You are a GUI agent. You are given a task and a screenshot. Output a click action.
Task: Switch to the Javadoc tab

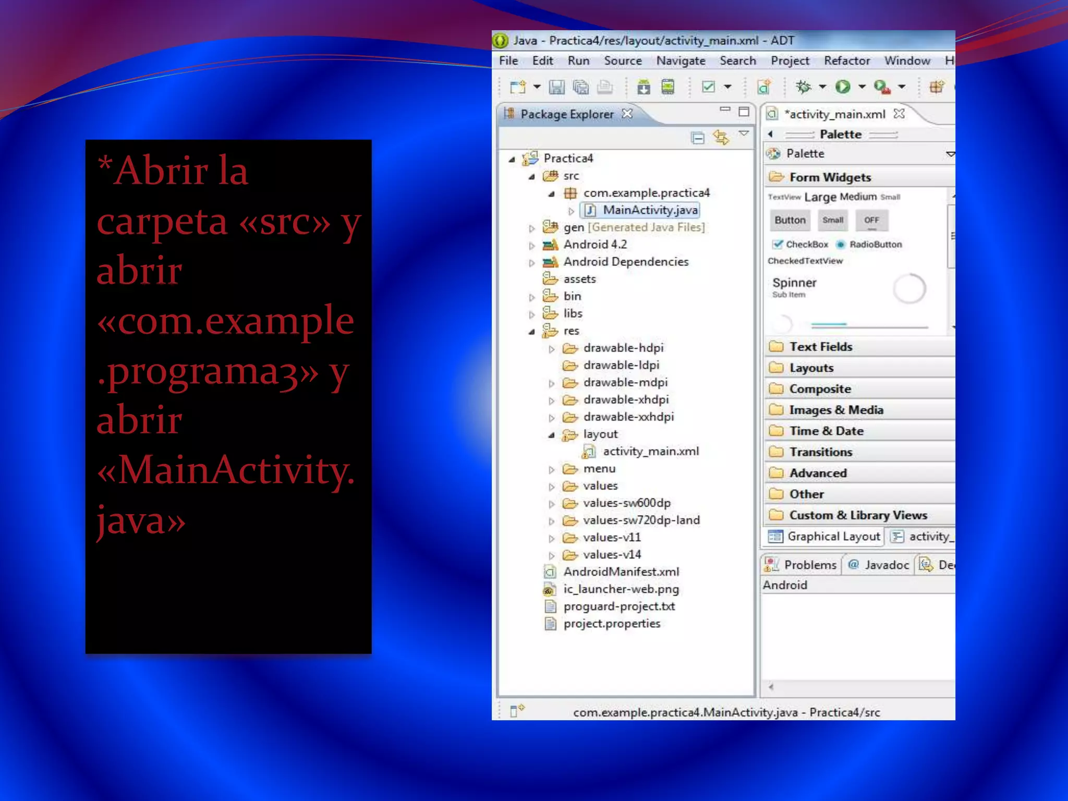878,565
